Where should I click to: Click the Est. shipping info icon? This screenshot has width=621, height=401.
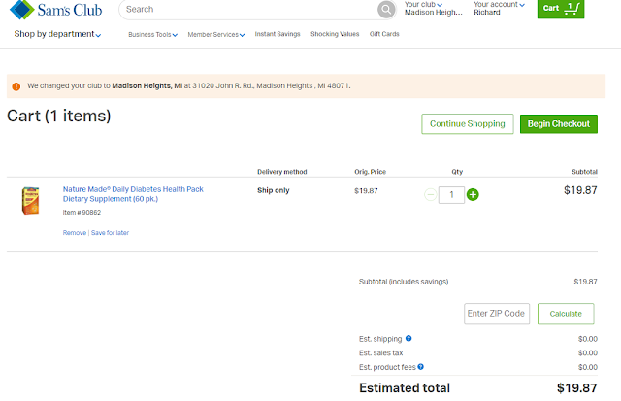click(409, 338)
